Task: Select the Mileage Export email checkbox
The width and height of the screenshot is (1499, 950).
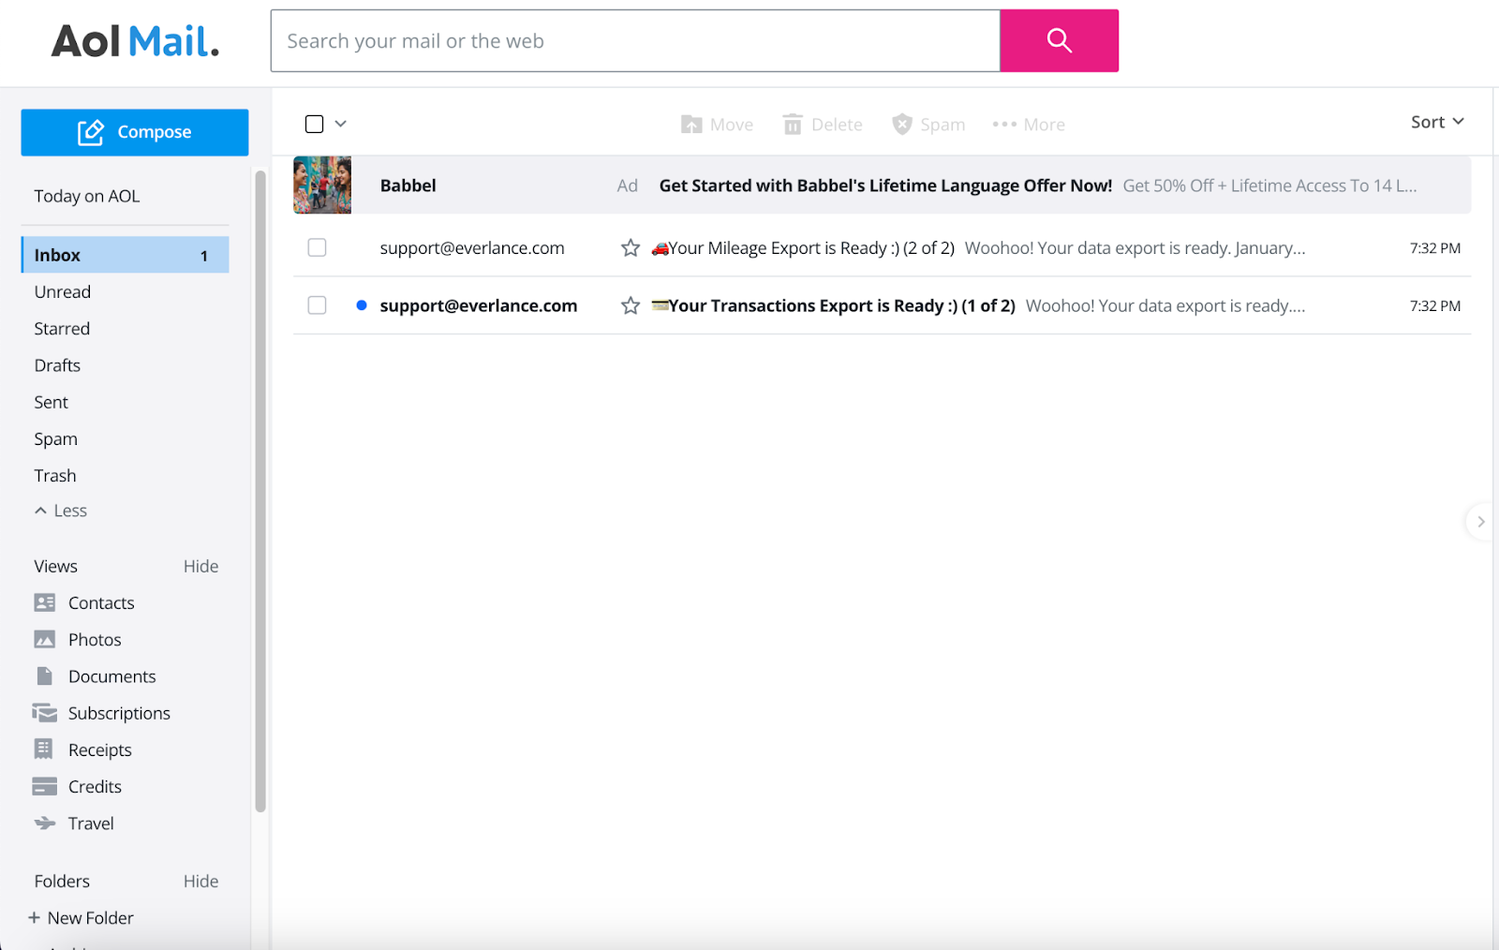Action: [318, 247]
